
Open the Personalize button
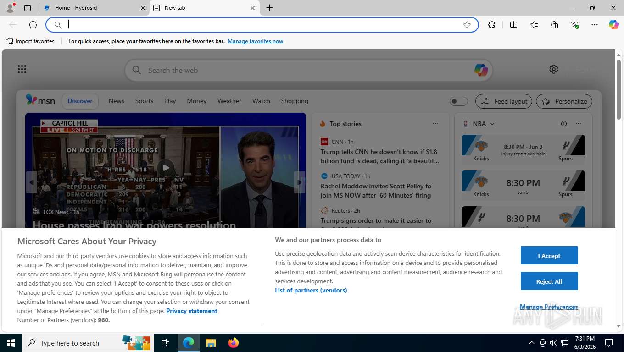click(564, 101)
